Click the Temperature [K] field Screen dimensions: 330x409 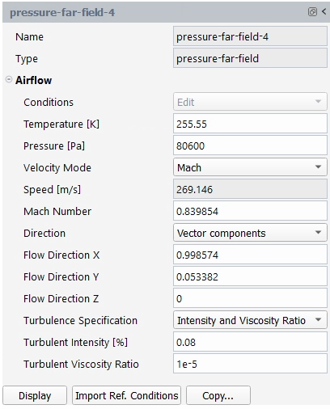pos(250,124)
